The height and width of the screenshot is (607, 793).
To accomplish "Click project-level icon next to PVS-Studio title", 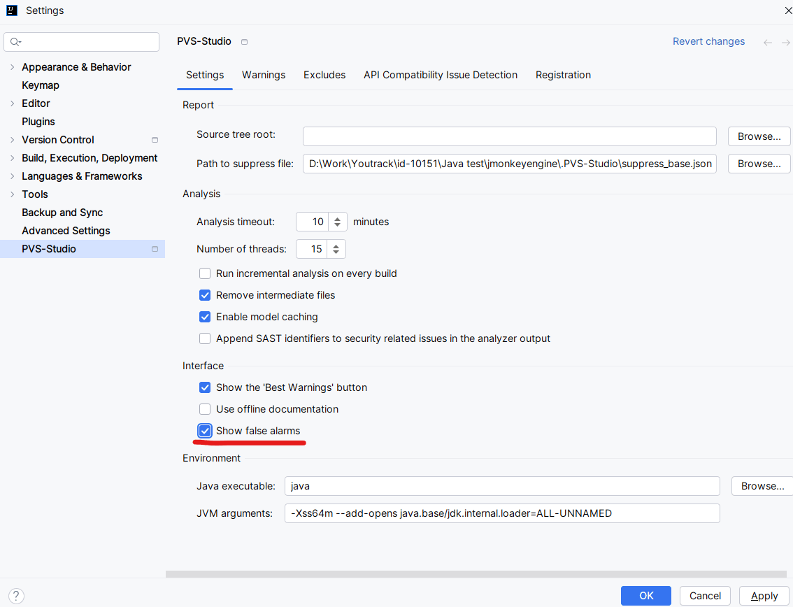I will click(x=244, y=42).
